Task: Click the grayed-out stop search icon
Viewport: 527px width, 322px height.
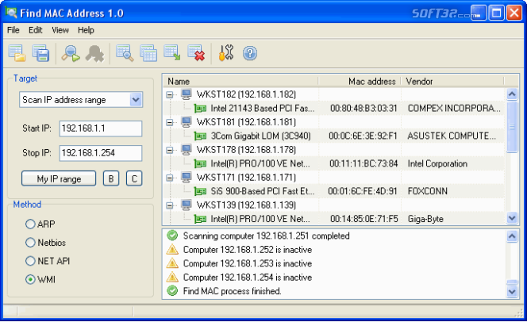Action: (94, 53)
